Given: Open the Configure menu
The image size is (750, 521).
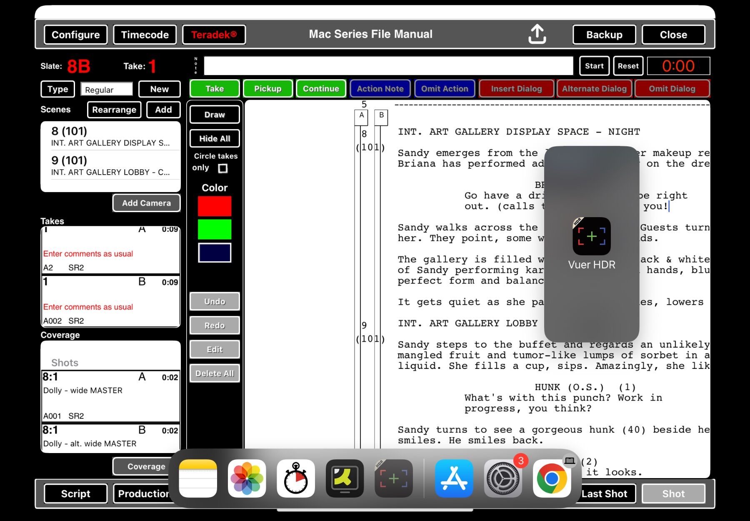Looking at the screenshot, I should pos(75,35).
